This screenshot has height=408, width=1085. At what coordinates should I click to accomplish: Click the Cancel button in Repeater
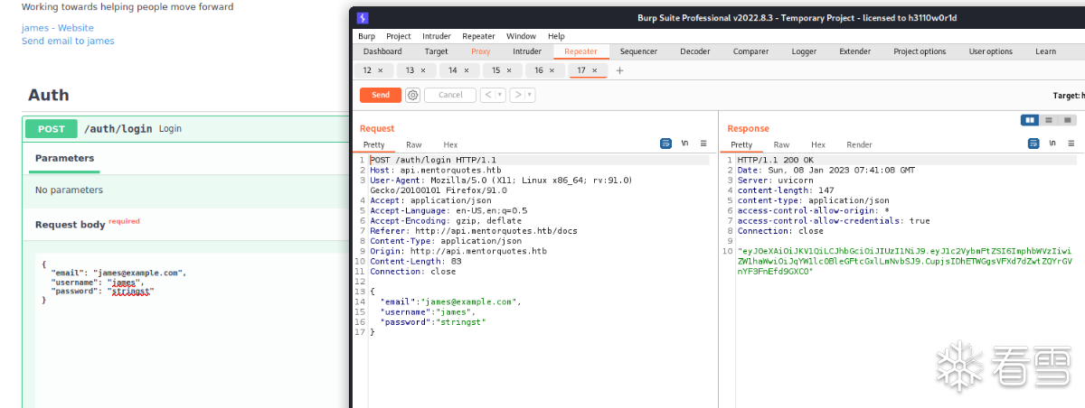pos(450,95)
